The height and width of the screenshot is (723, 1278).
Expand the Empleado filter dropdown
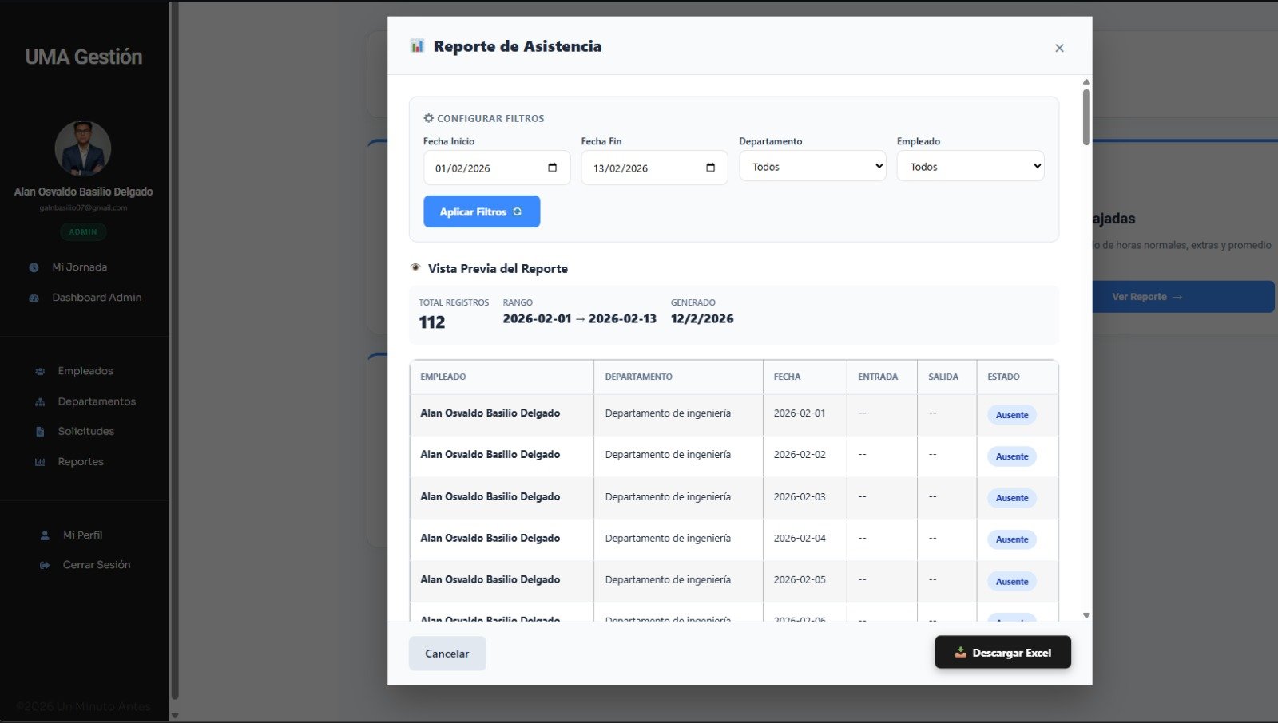point(970,167)
